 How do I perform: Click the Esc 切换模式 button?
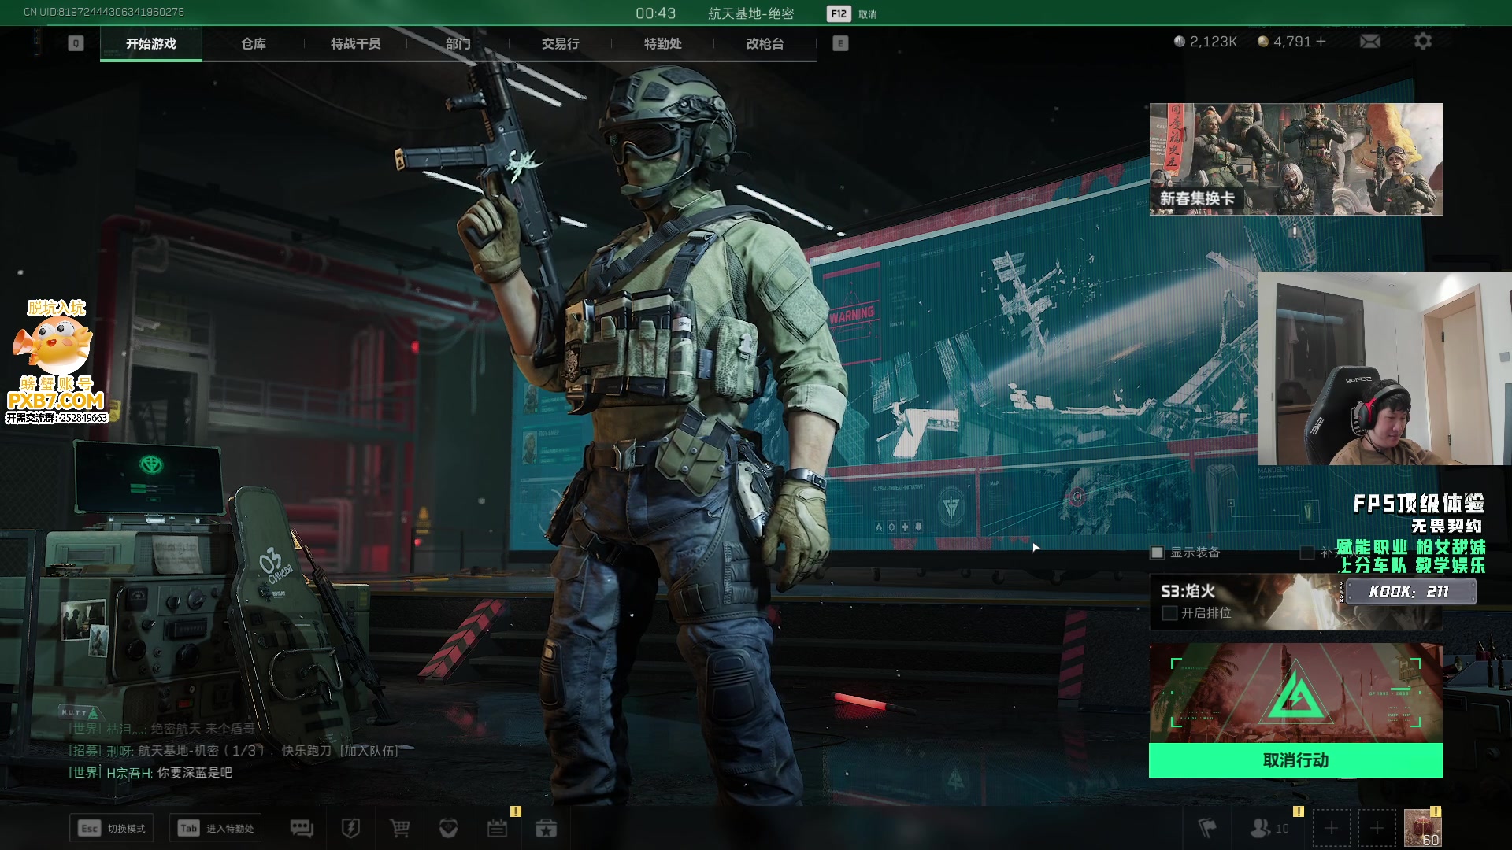tap(112, 828)
